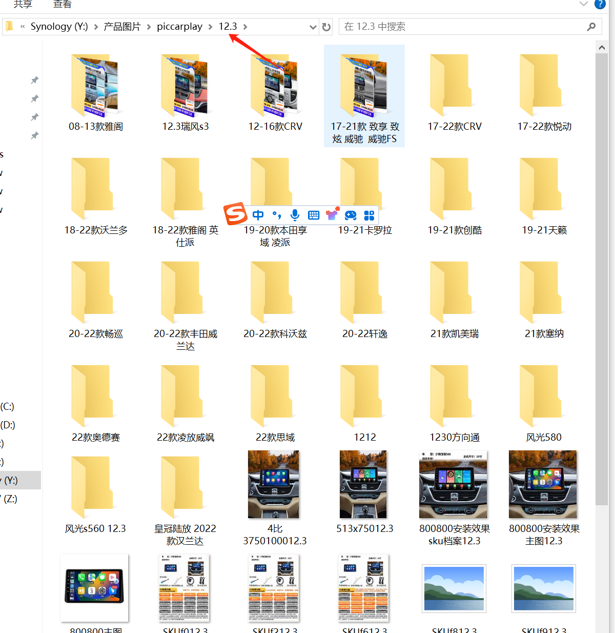Open the double-chevron breadcrumb overflow menu
The height and width of the screenshot is (633, 615).
tap(23, 27)
